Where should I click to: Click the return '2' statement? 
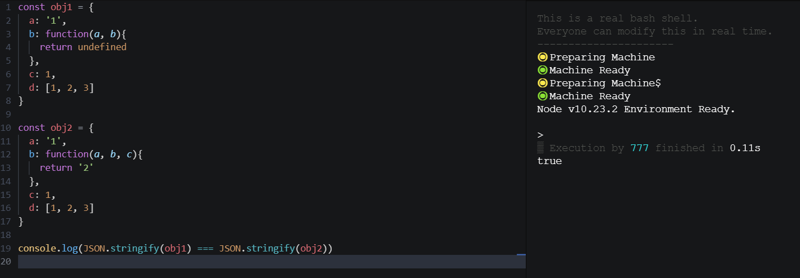[x=65, y=168]
